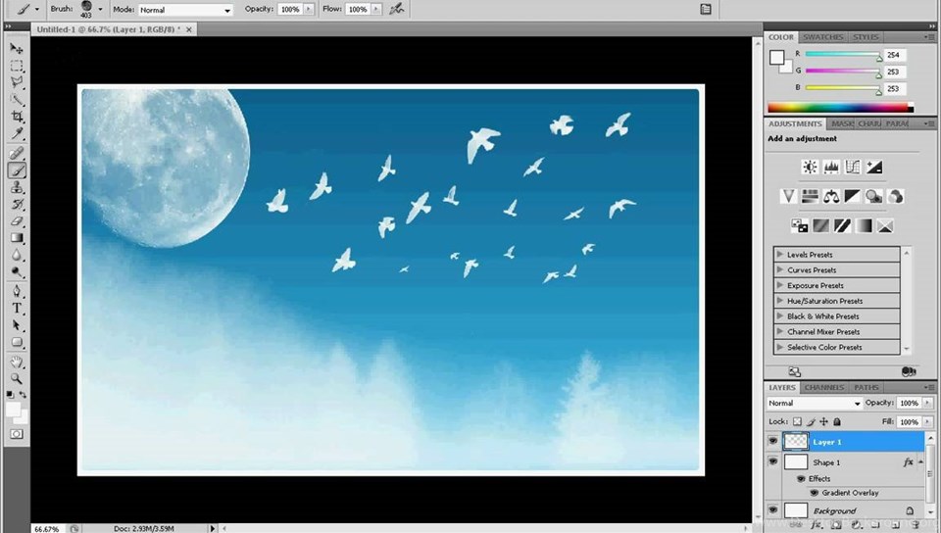Click the Layer 1 thumbnail

click(796, 442)
